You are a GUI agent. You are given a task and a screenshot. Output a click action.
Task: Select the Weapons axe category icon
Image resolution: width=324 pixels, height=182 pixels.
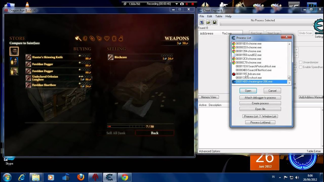[78, 38]
